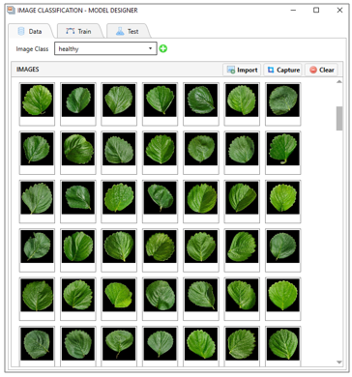Click scrollbar up arrow in images list

(x=339, y=81)
